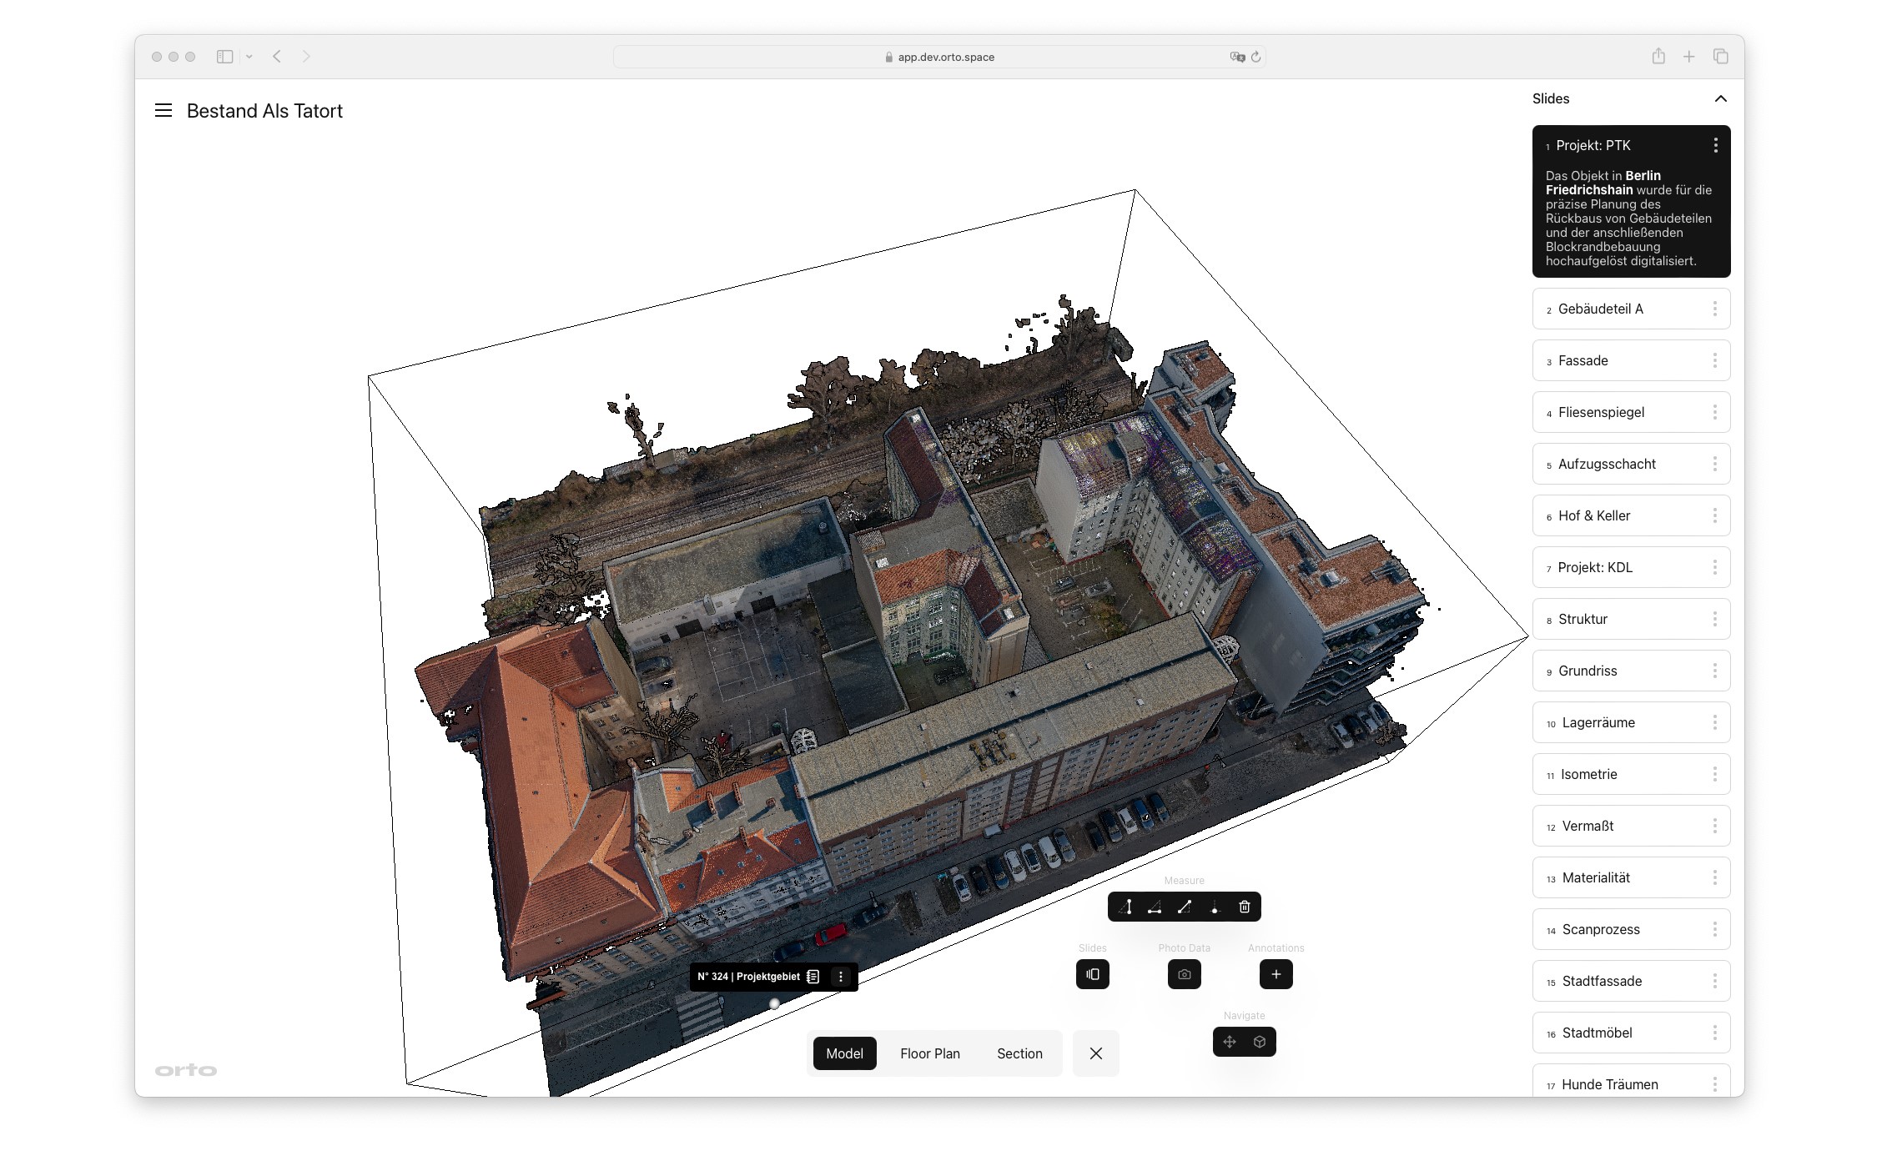Toggle the Photo Data camera button
This screenshot has width=1897, height=1161.
1184,974
